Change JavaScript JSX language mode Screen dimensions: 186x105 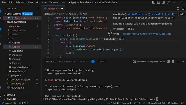158,103
